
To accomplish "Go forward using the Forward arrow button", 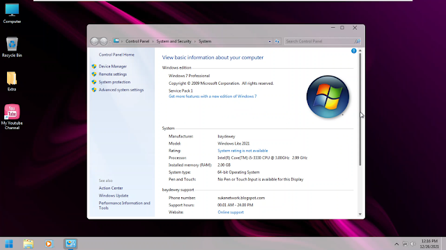I will tap(104, 42).
